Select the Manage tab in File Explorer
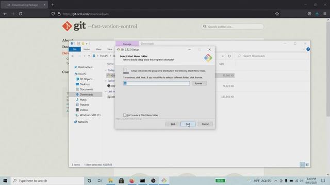330x185 pixels. pyautogui.click(x=127, y=44)
